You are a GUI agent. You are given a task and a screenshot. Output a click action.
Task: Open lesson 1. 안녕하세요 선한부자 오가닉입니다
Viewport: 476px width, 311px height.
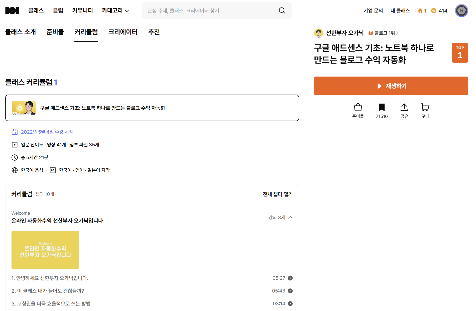click(x=50, y=278)
